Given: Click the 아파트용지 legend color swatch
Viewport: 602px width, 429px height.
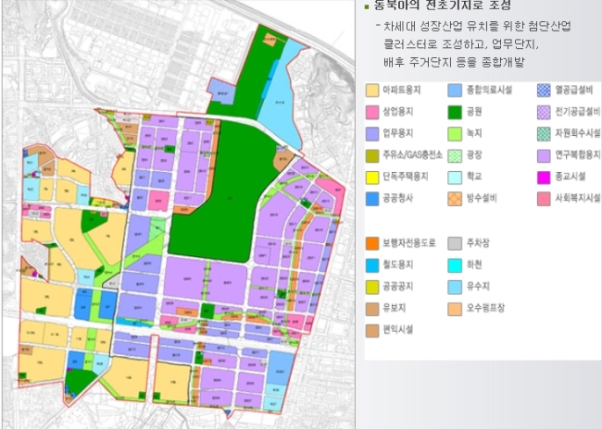Looking at the screenshot, I should 372,90.
